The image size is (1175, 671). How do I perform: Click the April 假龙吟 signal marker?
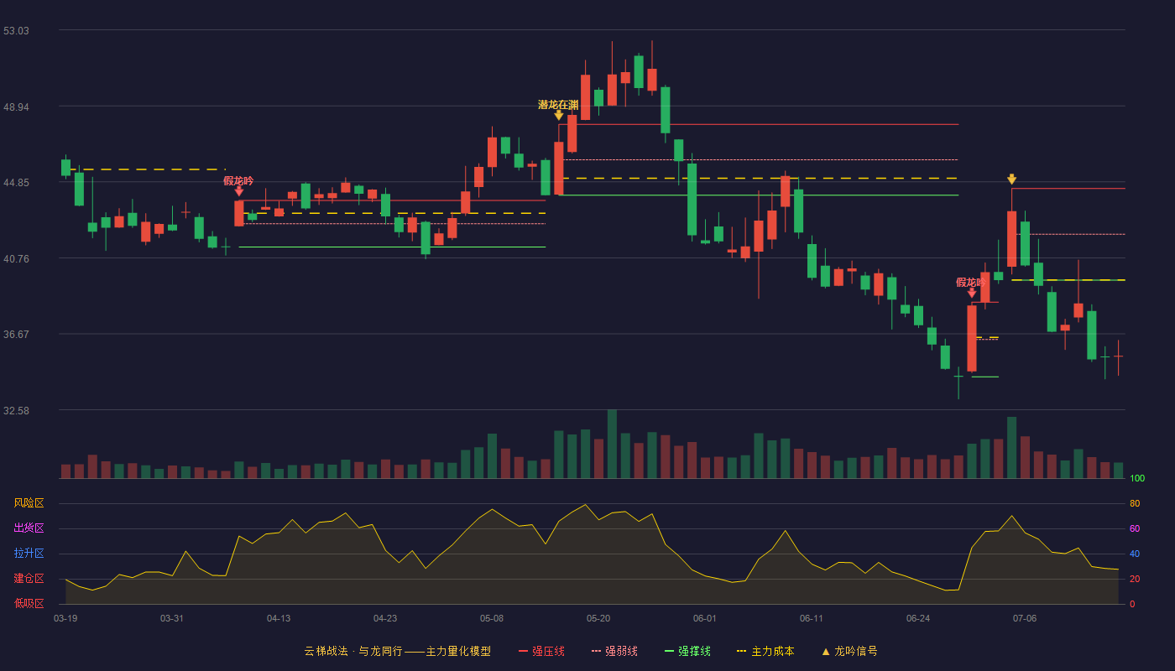239,191
